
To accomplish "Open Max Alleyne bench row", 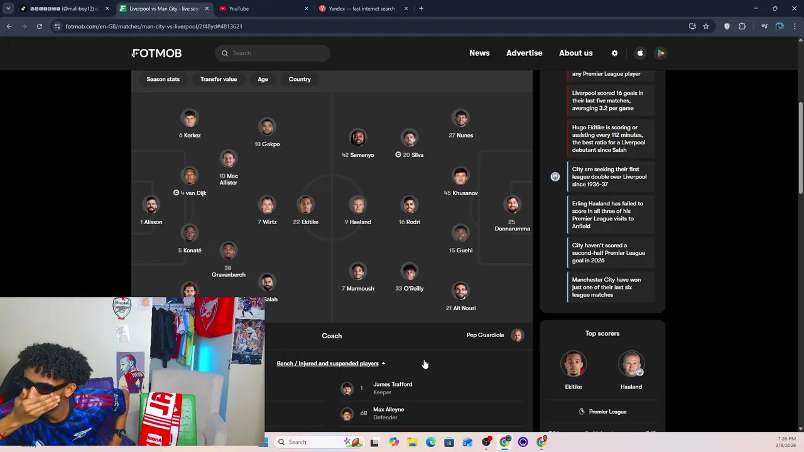I will click(x=433, y=414).
